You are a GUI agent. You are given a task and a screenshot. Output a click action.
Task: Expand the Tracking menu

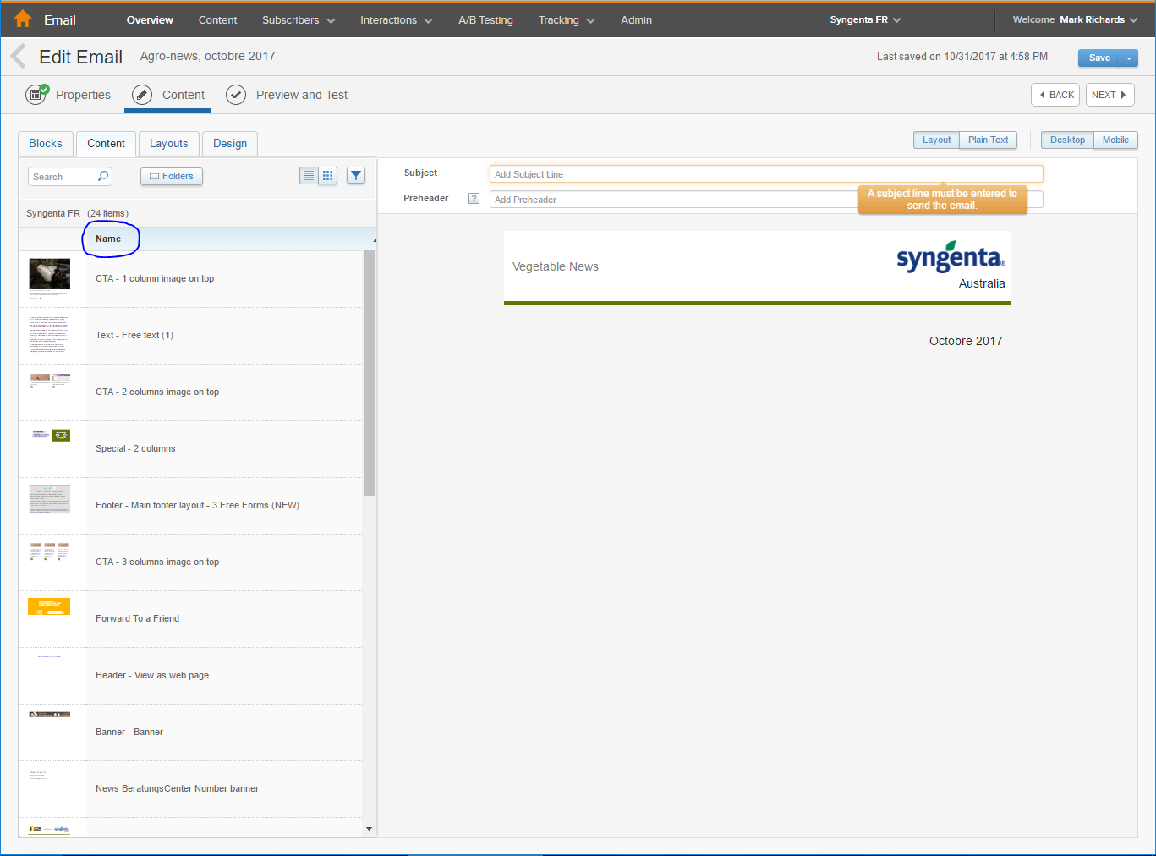coord(567,19)
